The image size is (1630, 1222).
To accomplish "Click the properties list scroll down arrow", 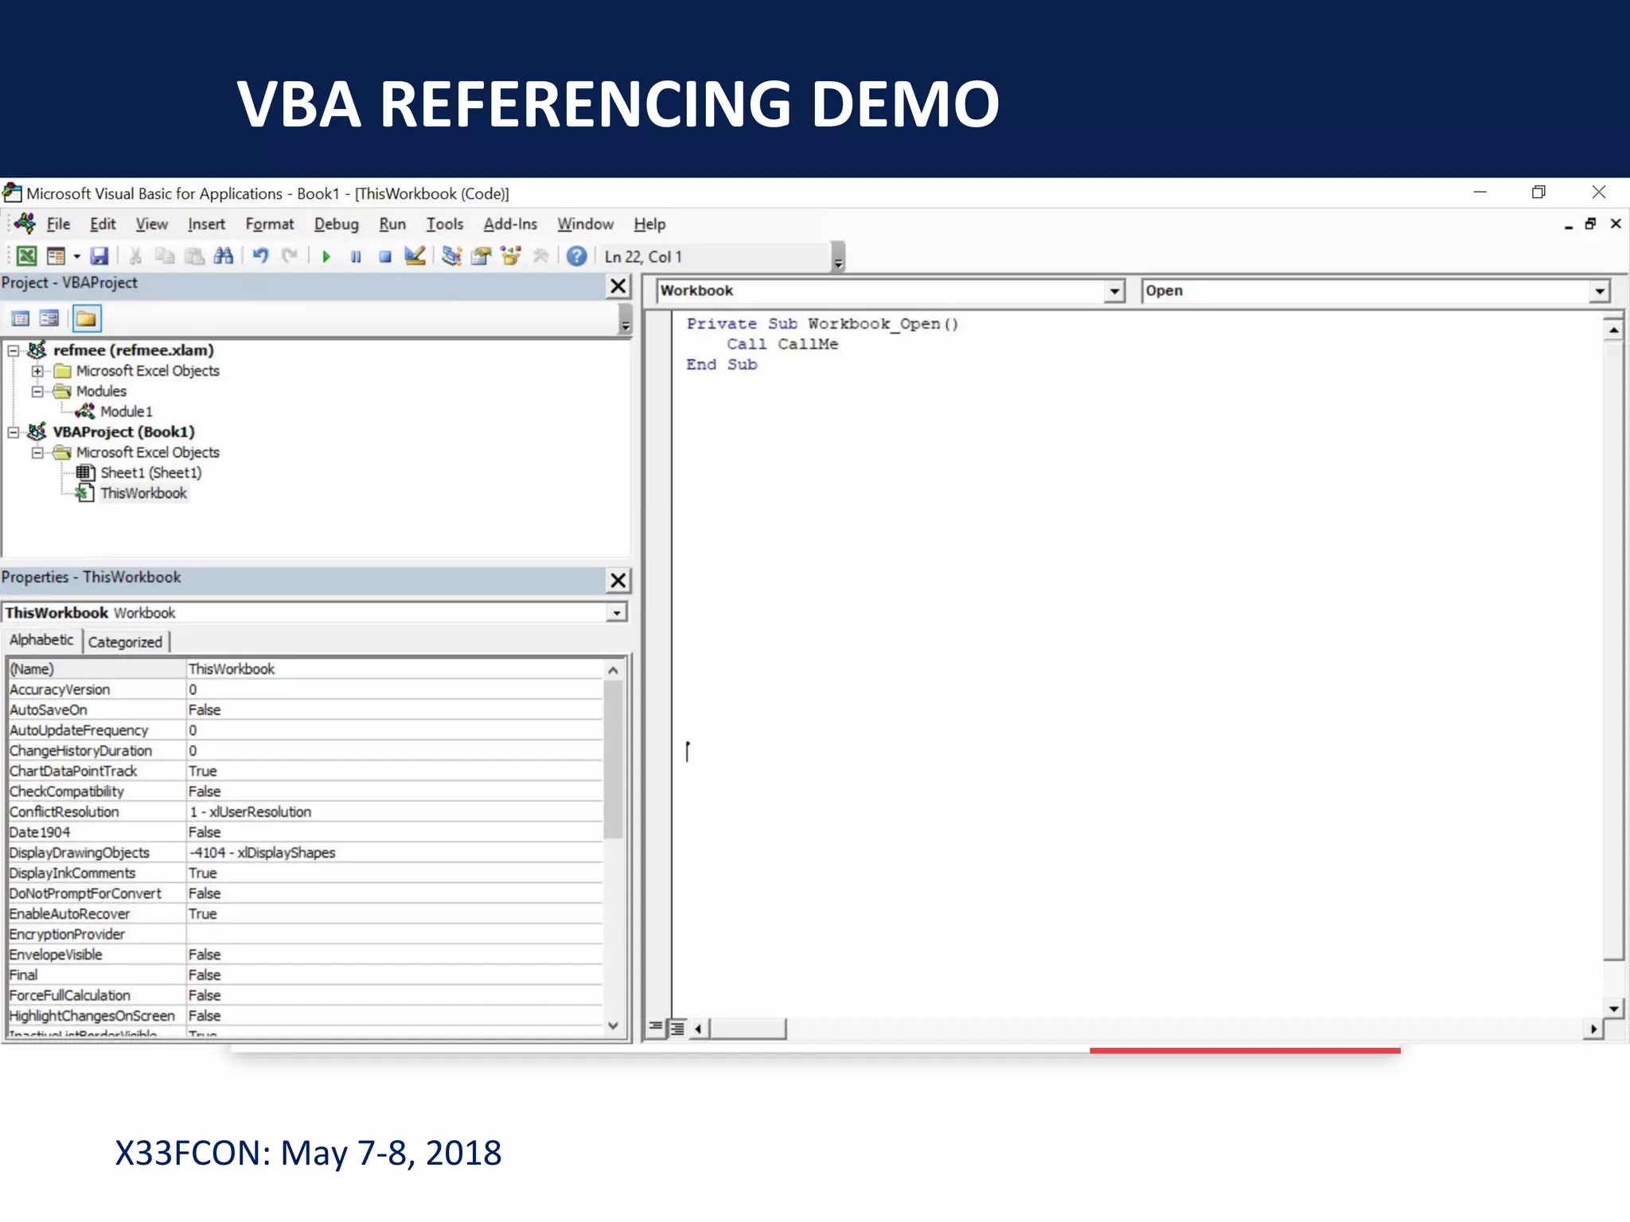I will [x=613, y=1025].
